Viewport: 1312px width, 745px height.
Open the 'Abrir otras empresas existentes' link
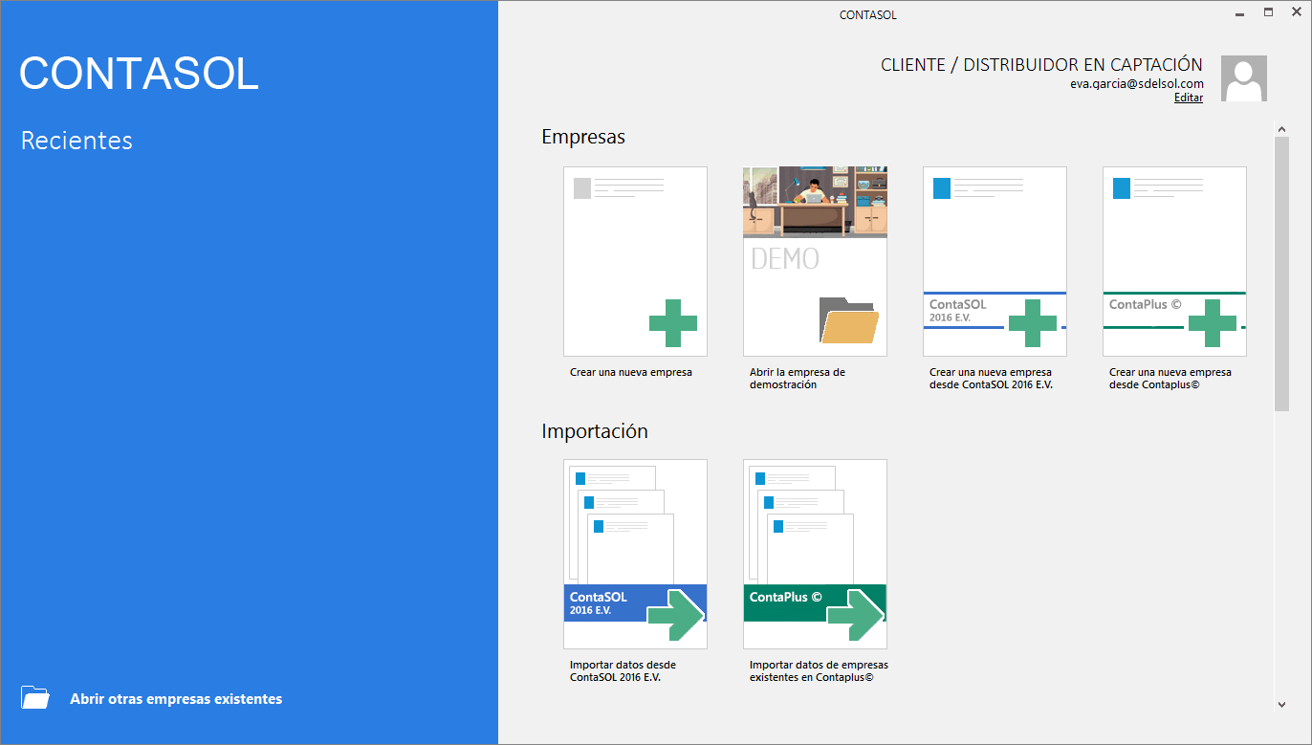coord(176,699)
